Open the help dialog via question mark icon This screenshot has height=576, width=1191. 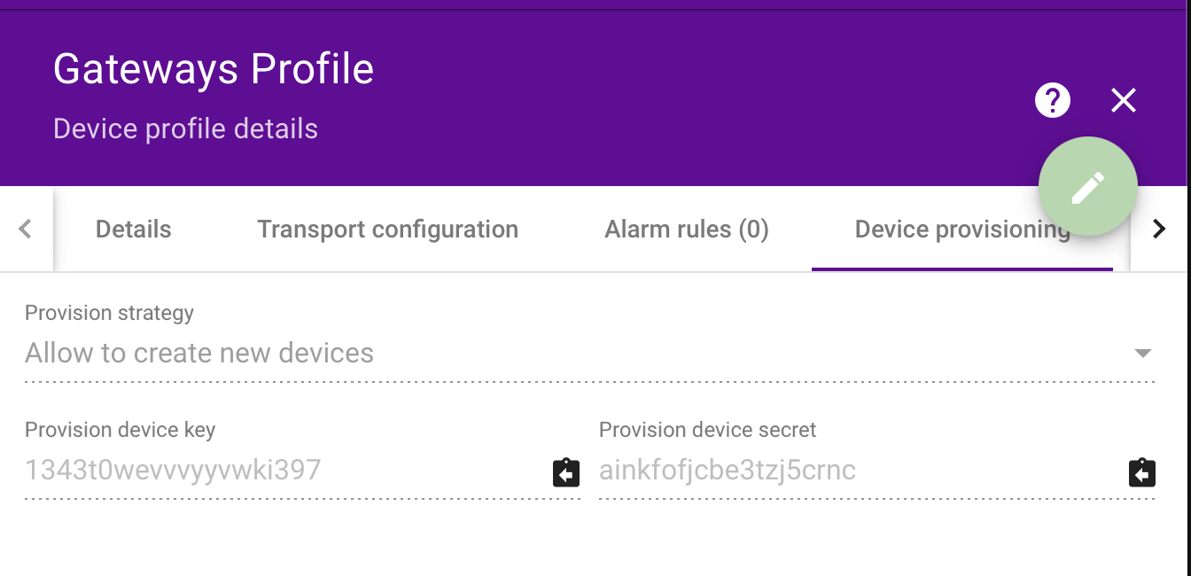[1053, 100]
